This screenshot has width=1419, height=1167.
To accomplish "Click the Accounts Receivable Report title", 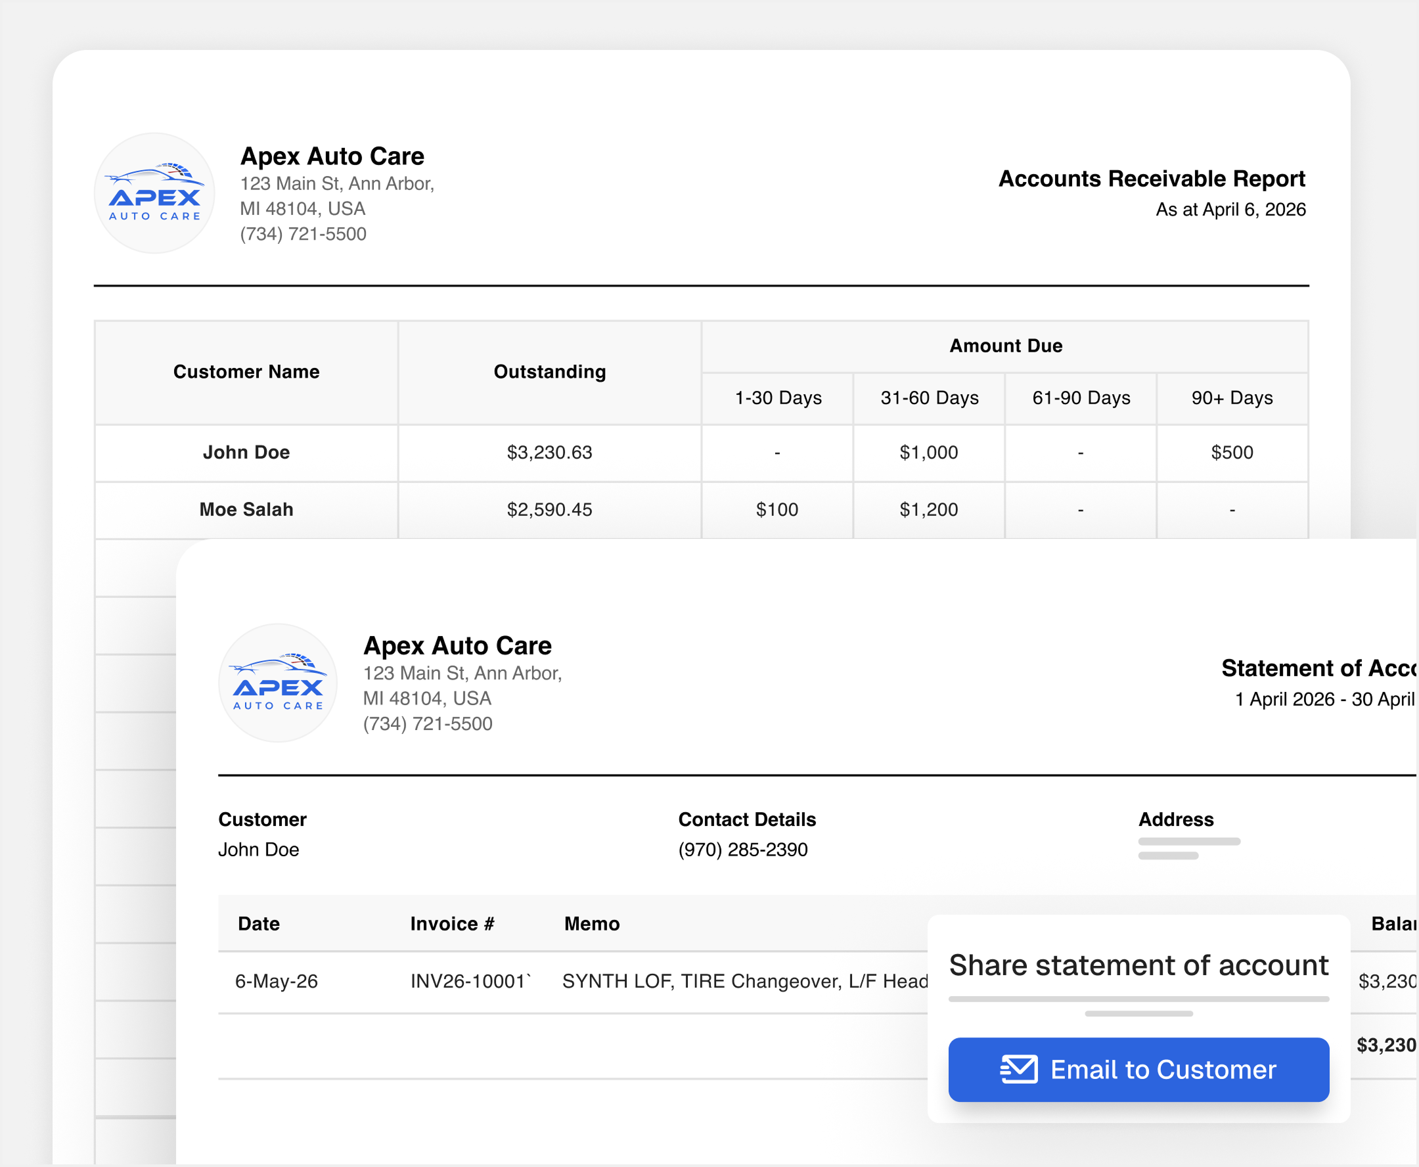I will [1152, 179].
